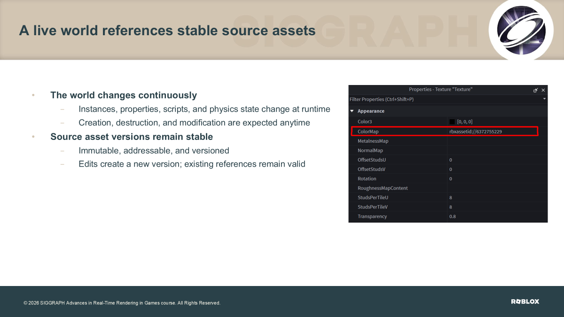Collapse the Appearance section triangle
This screenshot has height=317, width=564.
coord(352,111)
